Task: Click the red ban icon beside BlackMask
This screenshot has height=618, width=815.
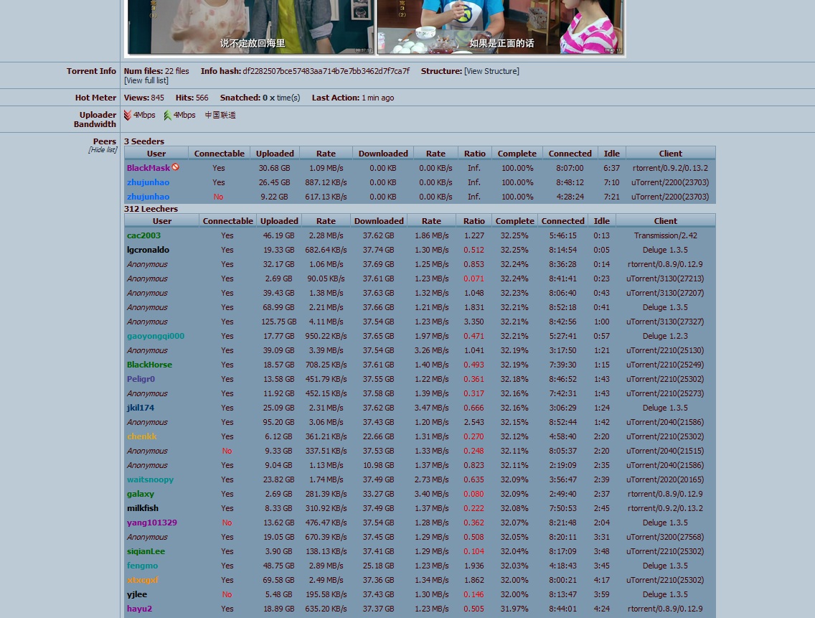Action: (176, 167)
